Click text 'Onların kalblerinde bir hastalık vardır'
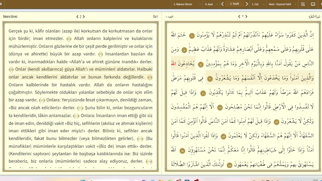The width and height of the screenshot is (322, 181). (x=49, y=84)
